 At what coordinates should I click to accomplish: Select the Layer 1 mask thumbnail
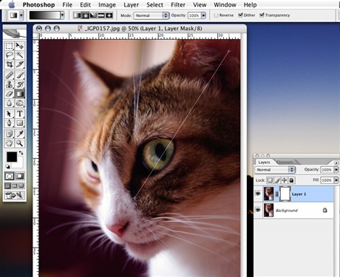[x=285, y=194]
